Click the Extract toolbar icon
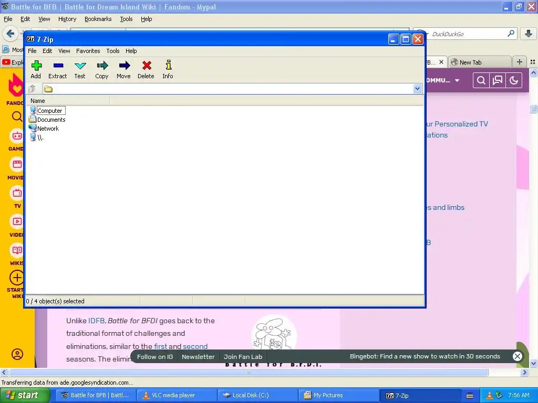 point(58,70)
